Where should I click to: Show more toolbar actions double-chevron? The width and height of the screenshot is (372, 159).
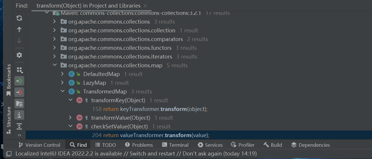[19, 135]
